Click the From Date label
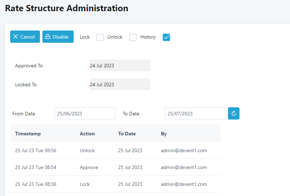Viewport: 290px width, 196px height. click(23, 114)
